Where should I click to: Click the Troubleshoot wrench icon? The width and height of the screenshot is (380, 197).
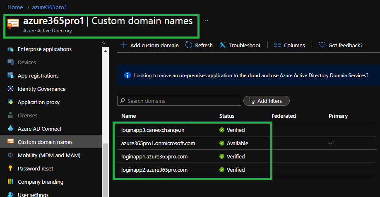(223, 45)
